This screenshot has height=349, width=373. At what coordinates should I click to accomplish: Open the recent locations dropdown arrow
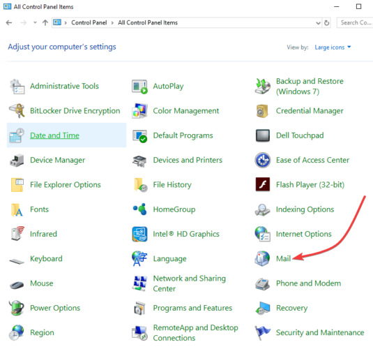[x=35, y=22]
